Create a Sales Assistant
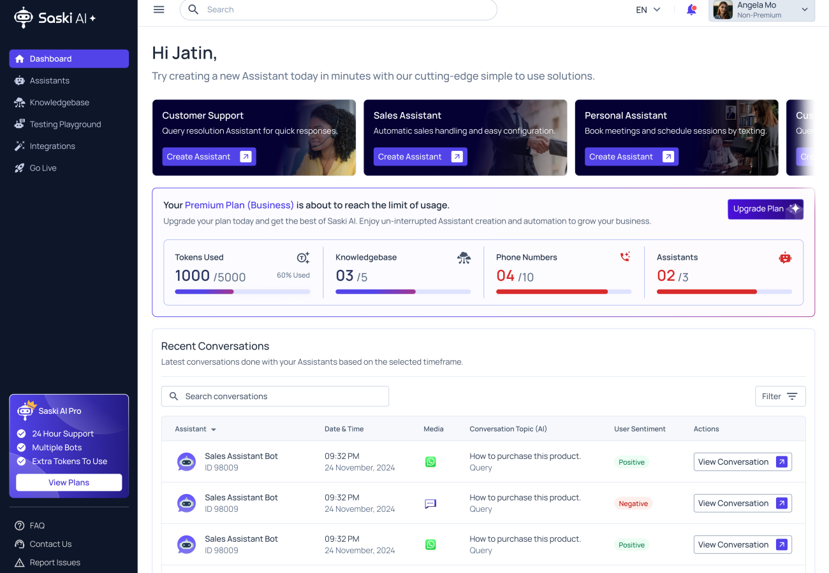 [x=420, y=157]
